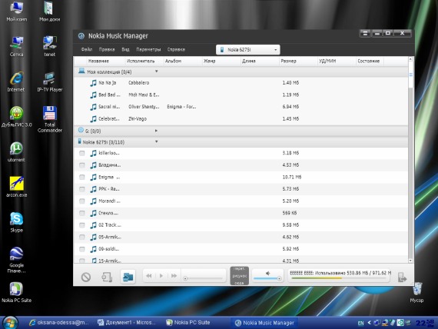Switch to oksana-odessa@m... taskbar button

click(59, 323)
